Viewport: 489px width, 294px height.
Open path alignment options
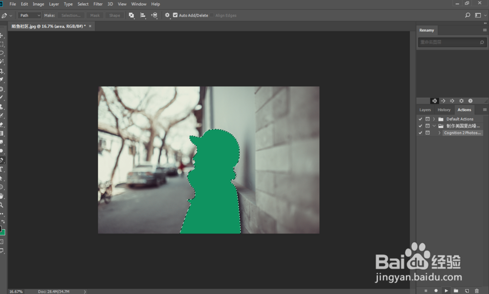click(143, 15)
